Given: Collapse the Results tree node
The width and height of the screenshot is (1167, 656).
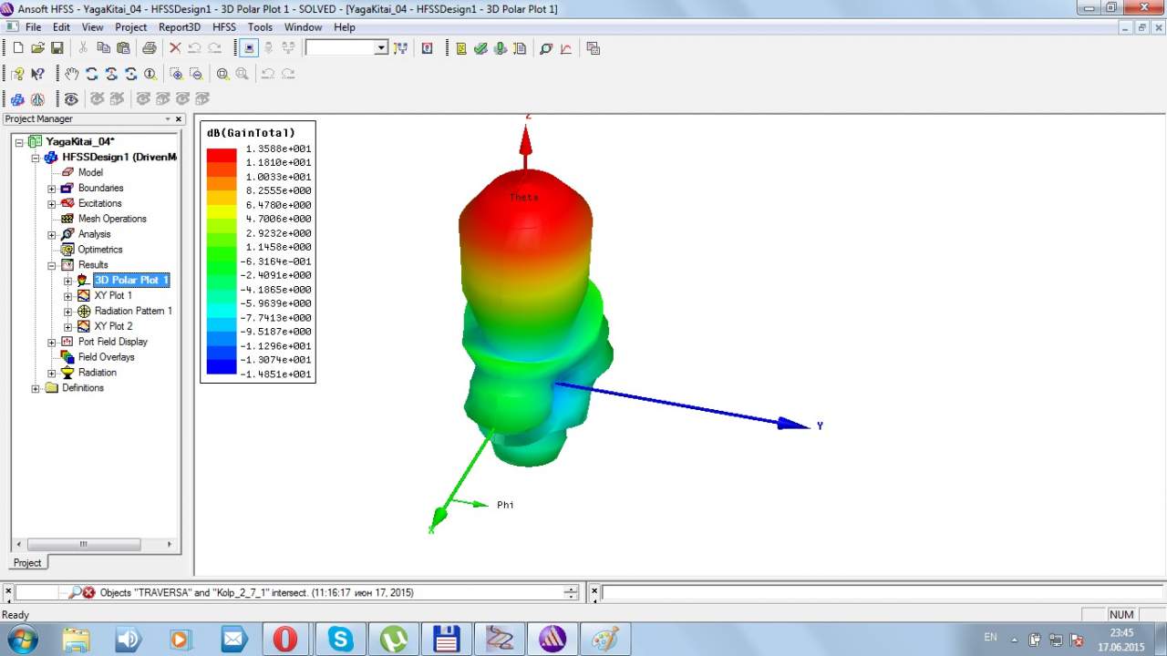Looking at the screenshot, I should click(52, 265).
